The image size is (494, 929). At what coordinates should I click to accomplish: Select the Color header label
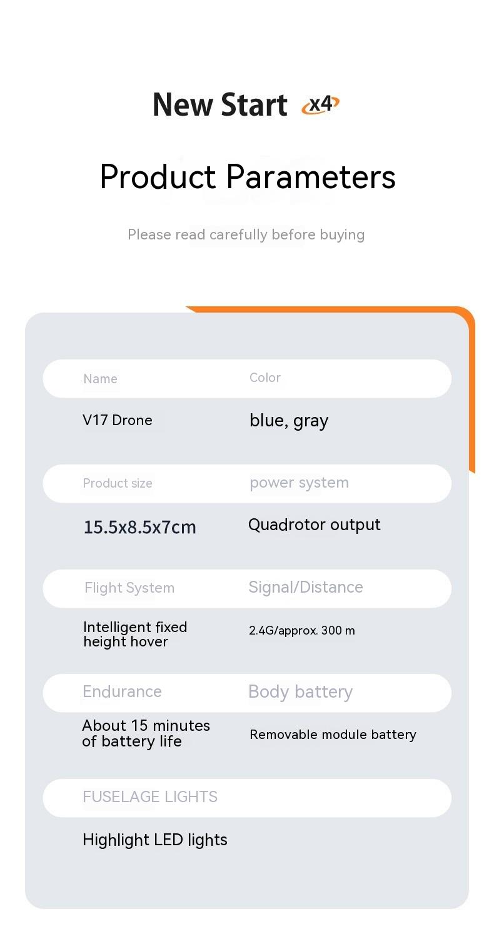[265, 378]
